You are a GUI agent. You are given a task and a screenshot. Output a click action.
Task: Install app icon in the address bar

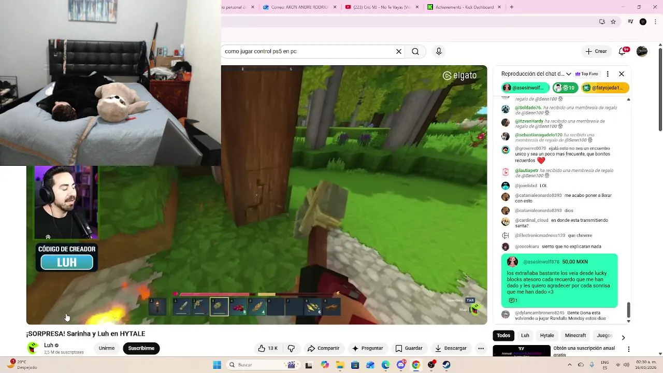(x=602, y=22)
